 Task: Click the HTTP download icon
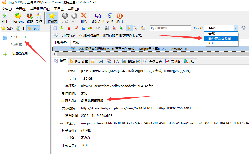[x=5, y=18]
